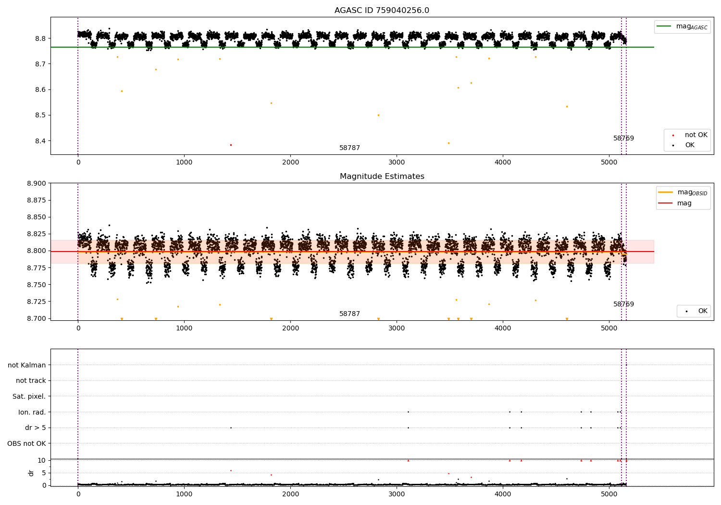Click the rotated 'dr' axis label
This screenshot has width=721, height=505.
(31, 473)
